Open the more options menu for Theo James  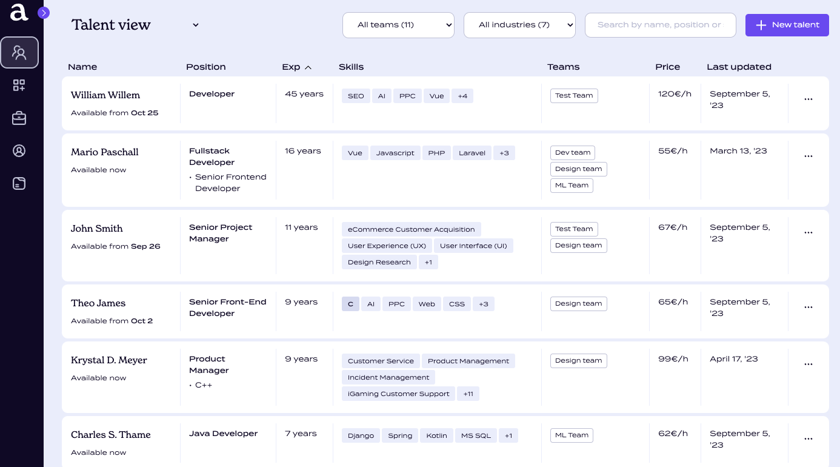click(808, 307)
